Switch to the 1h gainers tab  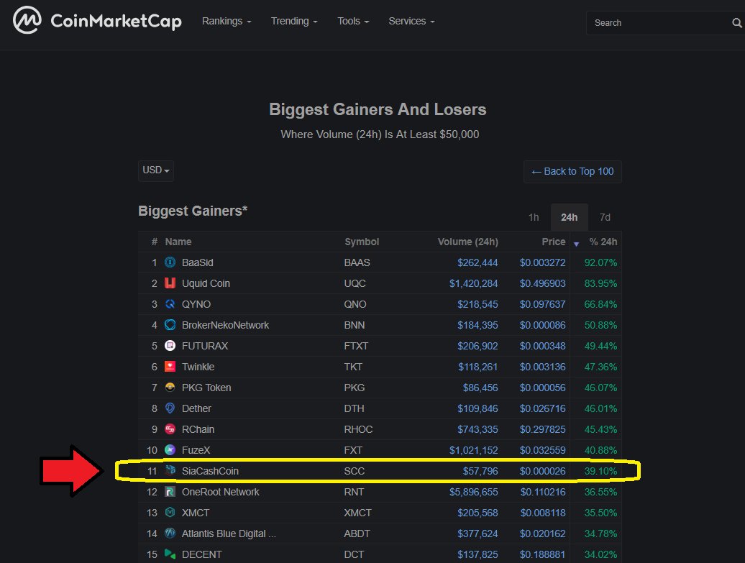pos(534,217)
